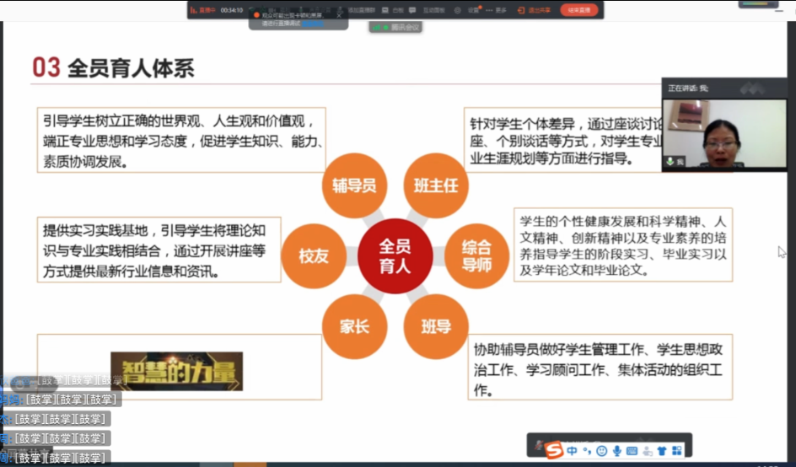Click the 智慧的力量 image on slide
The width and height of the screenshot is (796, 467).
point(176,371)
